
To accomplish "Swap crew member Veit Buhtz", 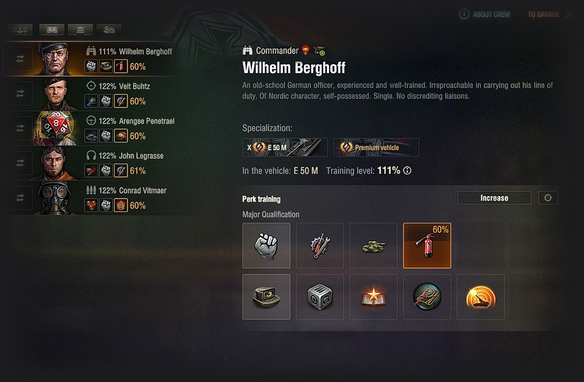I will click(x=20, y=94).
